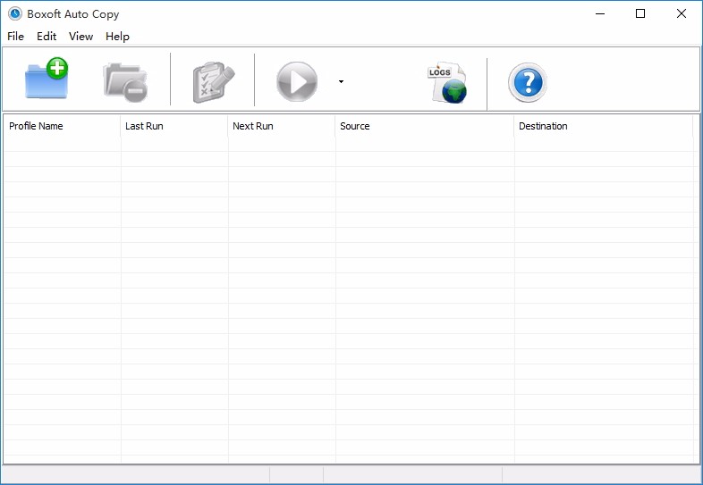Open the edit profile clipboard icon
The width and height of the screenshot is (703, 485).
click(214, 82)
